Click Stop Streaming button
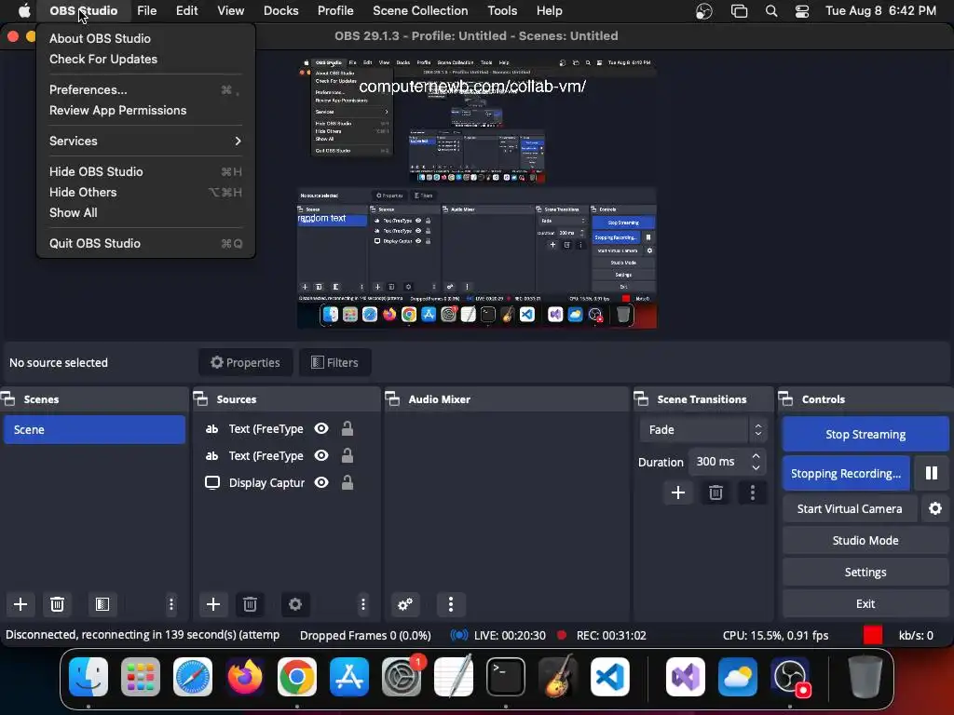 pyautogui.click(x=865, y=434)
